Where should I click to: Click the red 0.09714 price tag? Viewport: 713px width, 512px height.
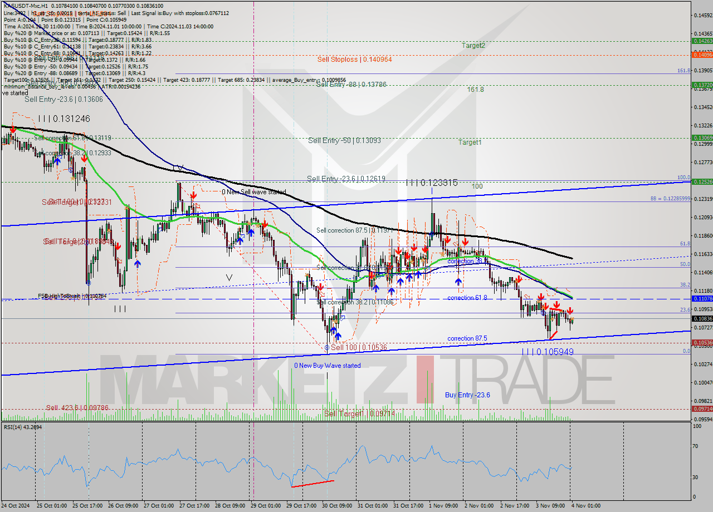pos(702,409)
